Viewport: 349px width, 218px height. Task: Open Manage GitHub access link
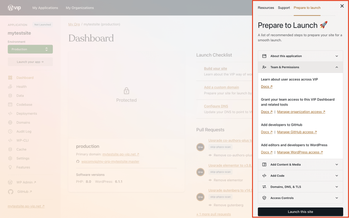[297, 132]
